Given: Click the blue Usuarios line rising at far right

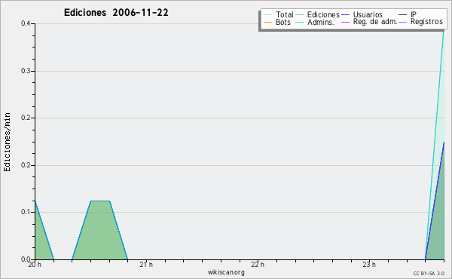Looking at the screenshot, I should pyautogui.click(x=435, y=200).
